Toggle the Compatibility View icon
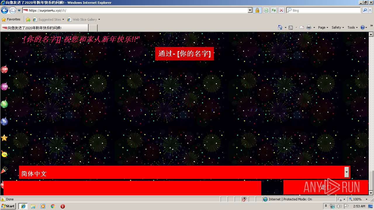 coord(266,10)
